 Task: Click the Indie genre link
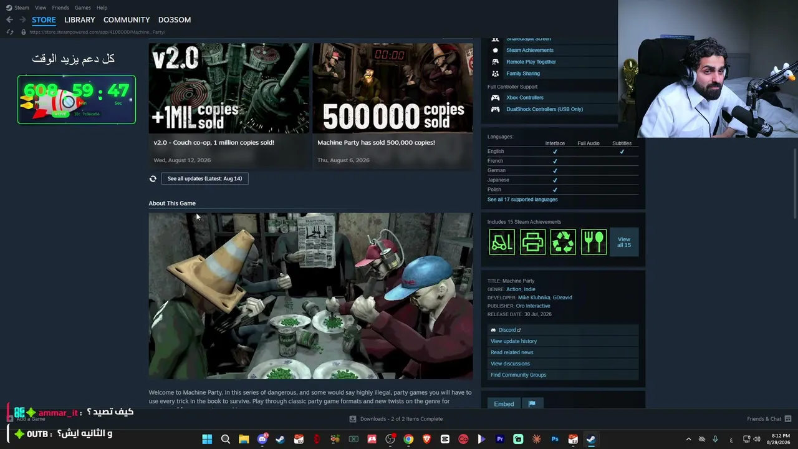[x=529, y=289]
